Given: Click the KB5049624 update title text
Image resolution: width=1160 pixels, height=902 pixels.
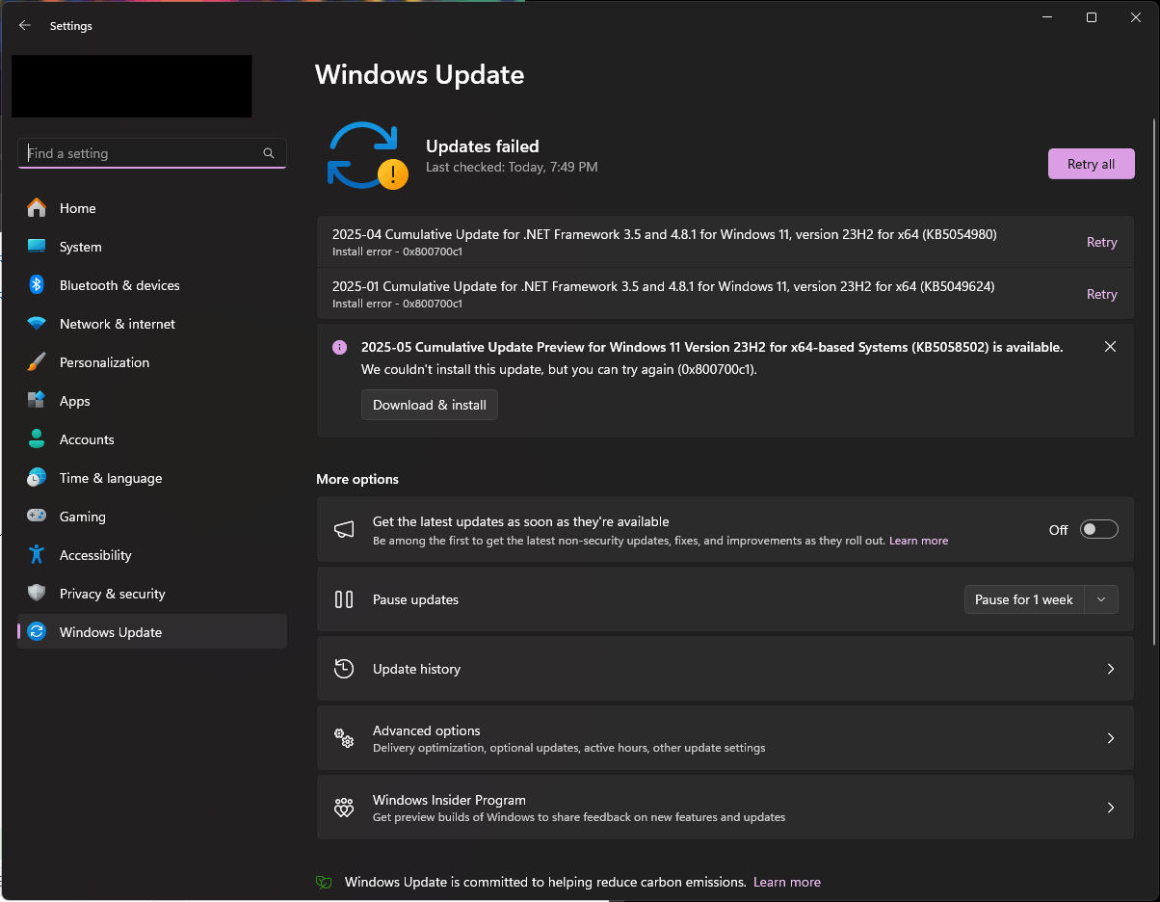Looking at the screenshot, I should pyautogui.click(x=663, y=286).
